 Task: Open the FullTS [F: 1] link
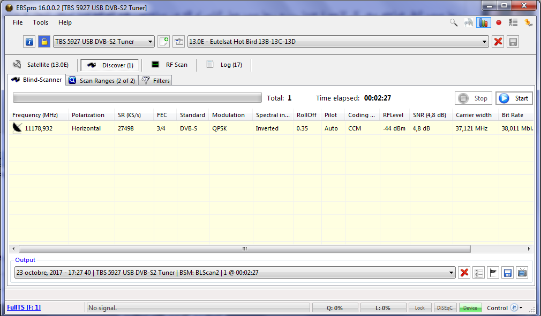(24, 307)
